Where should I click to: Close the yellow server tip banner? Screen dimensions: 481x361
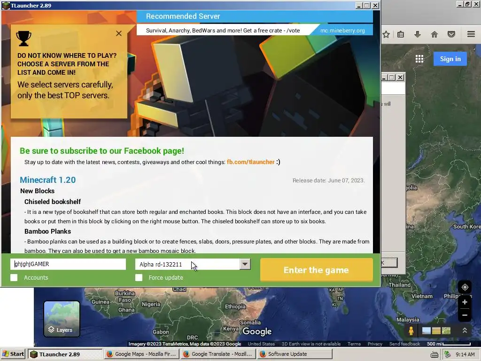[119, 33]
